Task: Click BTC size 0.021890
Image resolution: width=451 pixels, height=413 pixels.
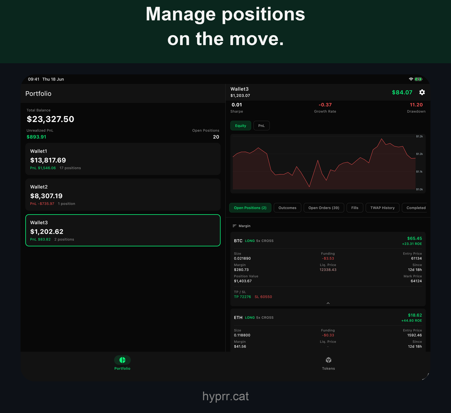Action: click(242, 258)
